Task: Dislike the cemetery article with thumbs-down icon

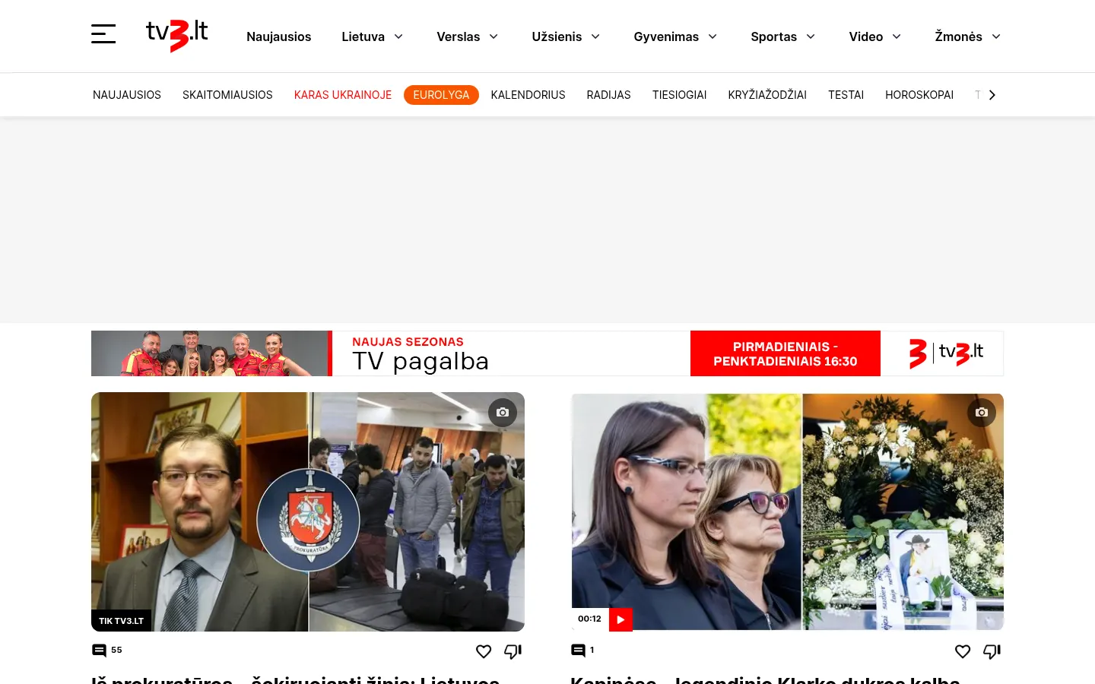Action: [992, 651]
